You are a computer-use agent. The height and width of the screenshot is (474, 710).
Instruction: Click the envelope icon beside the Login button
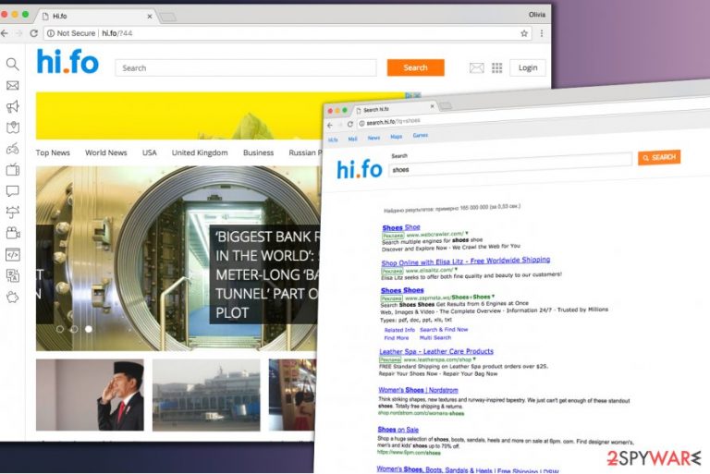[x=476, y=67]
